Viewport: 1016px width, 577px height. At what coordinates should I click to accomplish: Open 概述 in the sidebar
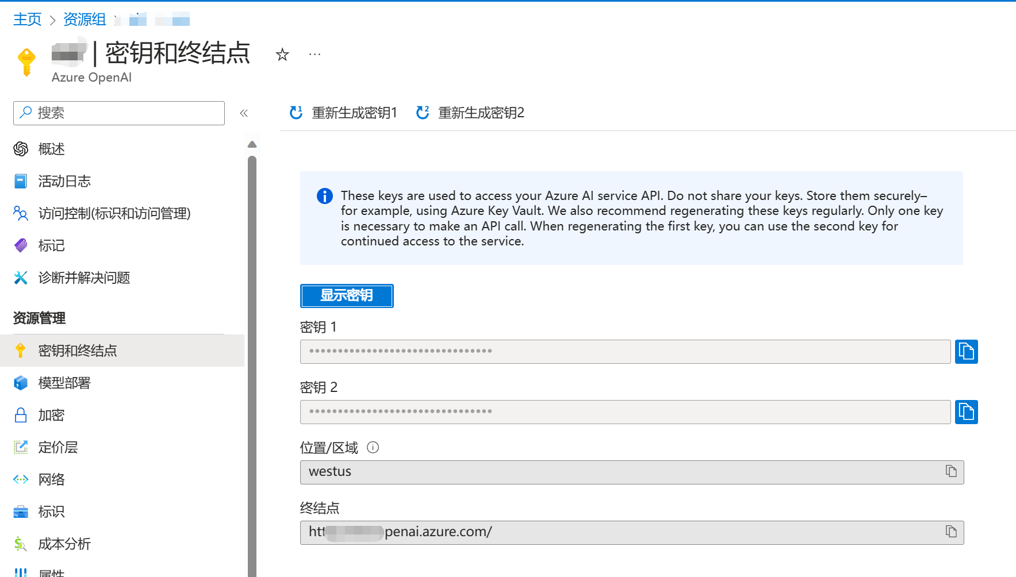[122, 149]
